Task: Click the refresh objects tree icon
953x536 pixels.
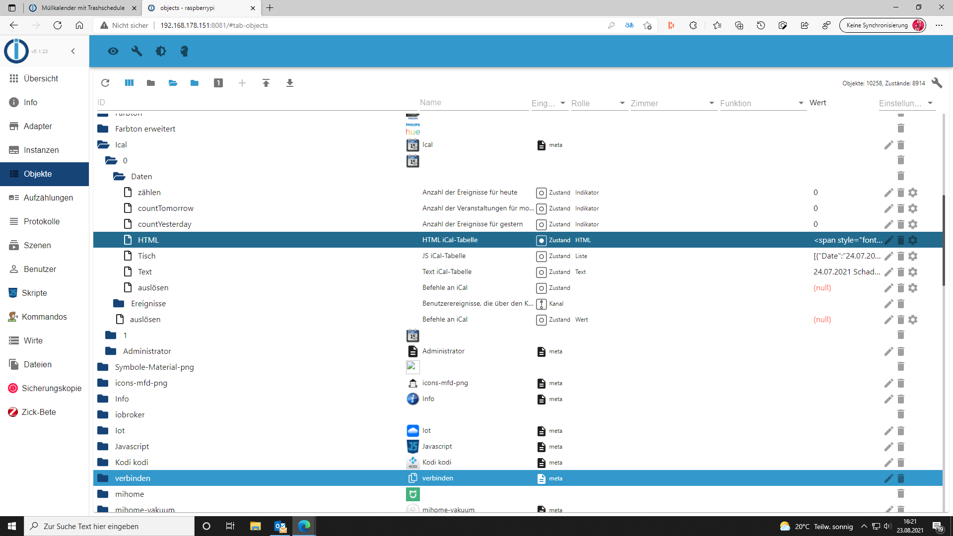Action: tap(105, 83)
